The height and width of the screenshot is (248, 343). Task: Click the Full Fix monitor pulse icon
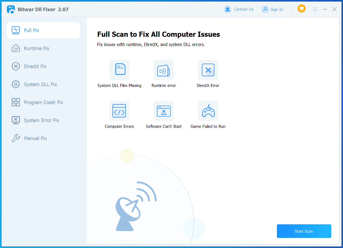point(16,30)
